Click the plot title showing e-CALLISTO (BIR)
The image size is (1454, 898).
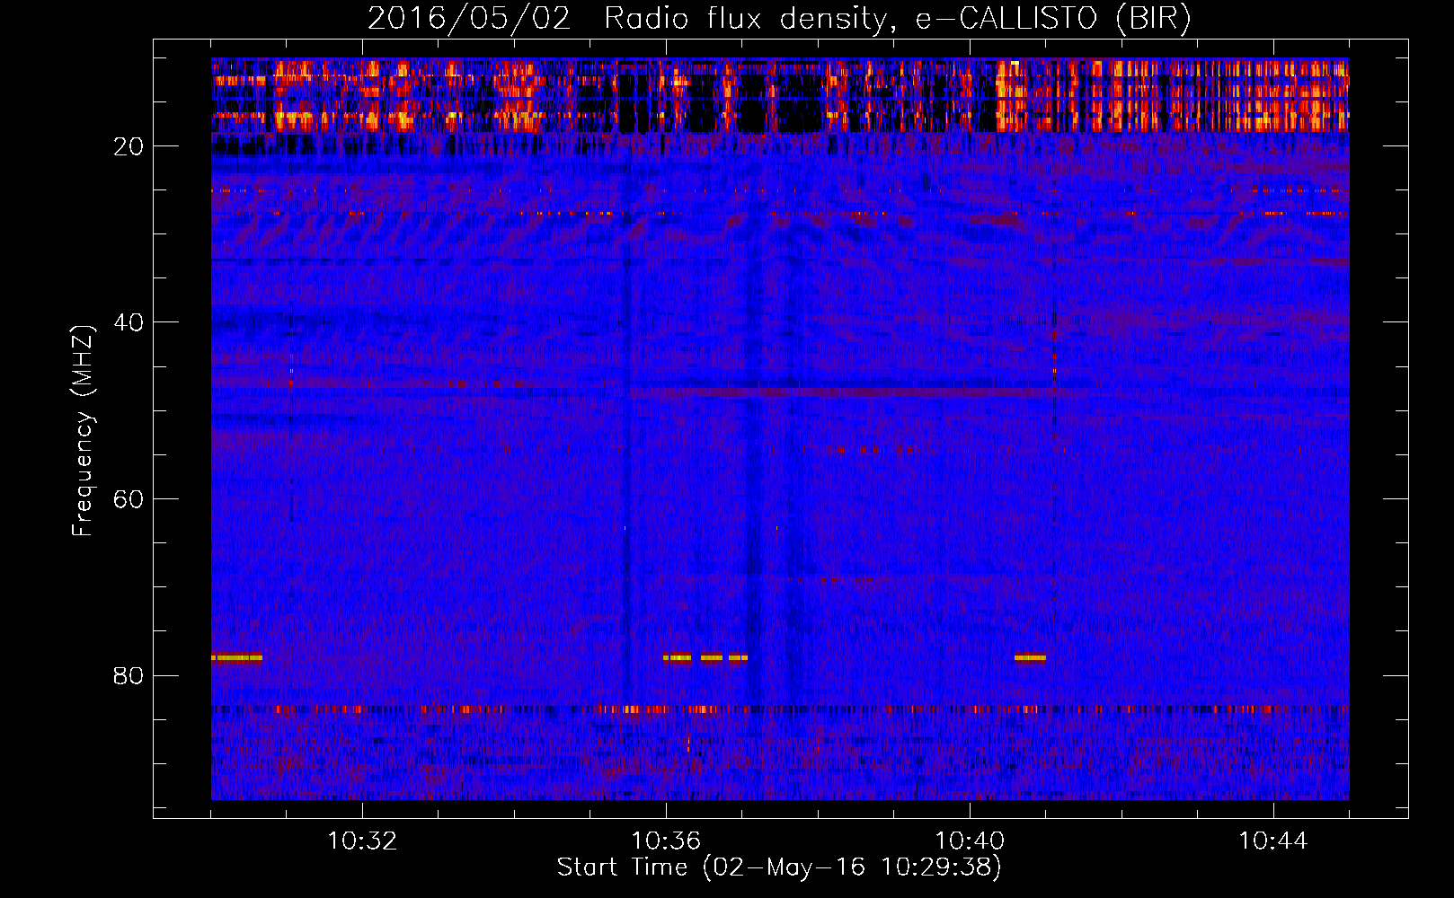tap(780, 19)
